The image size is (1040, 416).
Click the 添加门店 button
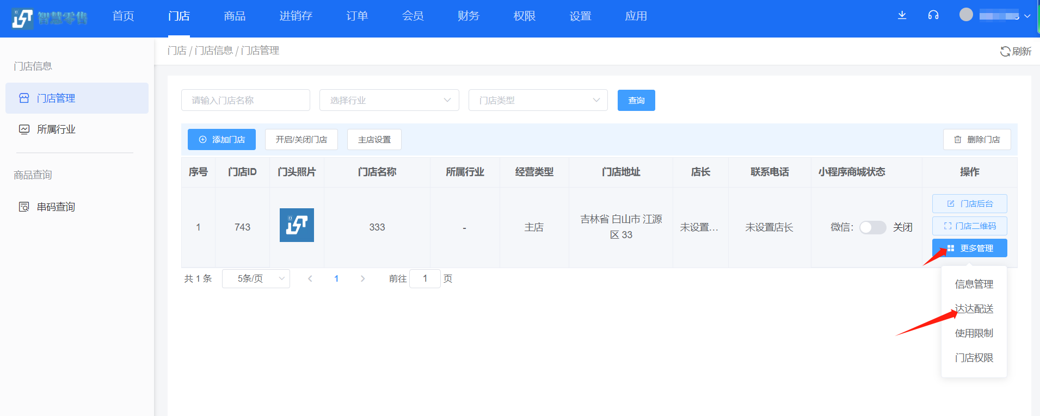point(221,140)
